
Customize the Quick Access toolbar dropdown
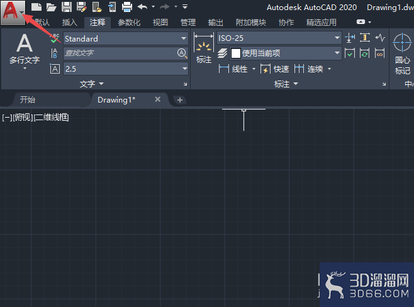185,6
